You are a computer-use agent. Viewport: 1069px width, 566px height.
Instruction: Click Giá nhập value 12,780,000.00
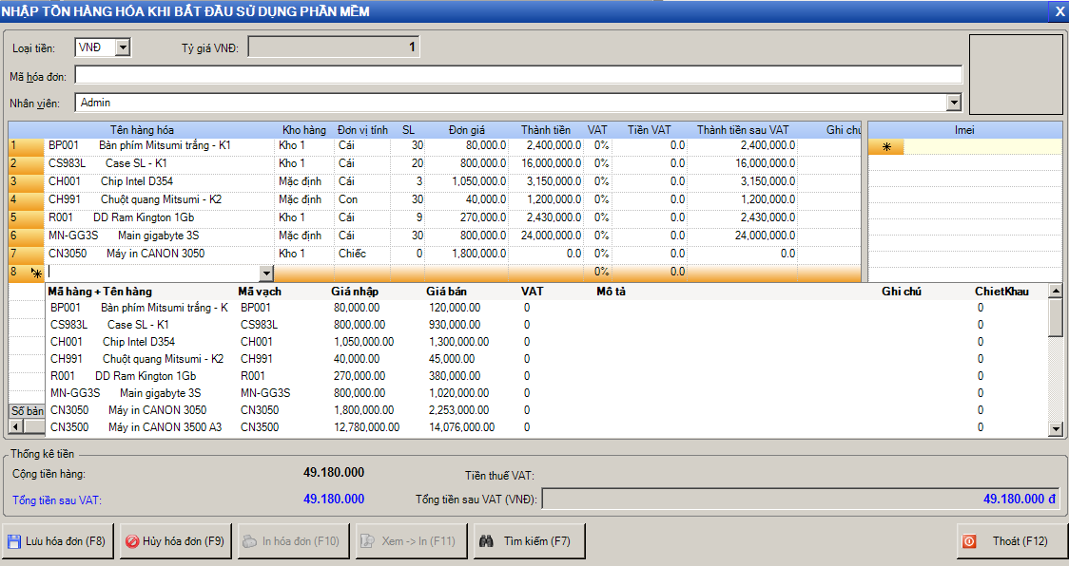[x=366, y=427]
